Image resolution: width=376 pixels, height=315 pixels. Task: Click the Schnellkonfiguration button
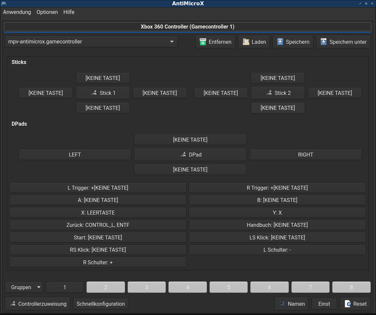tap(101, 304)
